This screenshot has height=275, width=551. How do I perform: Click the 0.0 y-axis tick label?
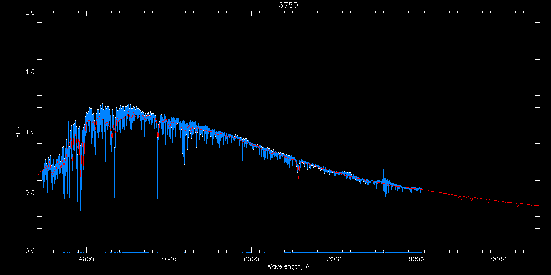click(30, 251)
